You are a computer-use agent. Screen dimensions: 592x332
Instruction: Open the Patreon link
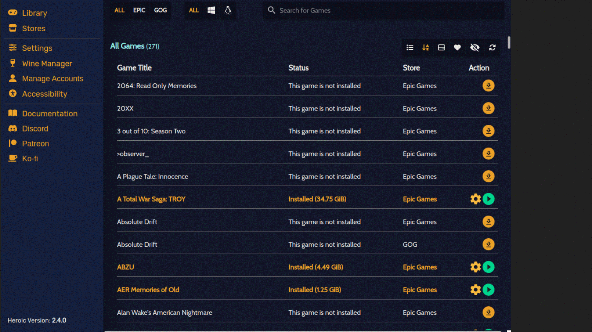coord(28,144)
